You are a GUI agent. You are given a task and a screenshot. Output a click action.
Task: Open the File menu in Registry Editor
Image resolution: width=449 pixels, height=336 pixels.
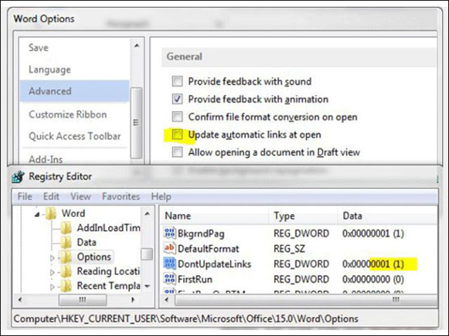pos(25,197)
